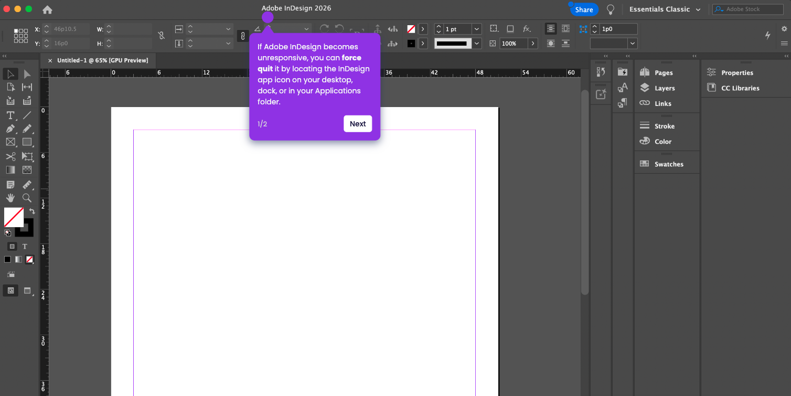Screen dimensions: 791x396
Task: Open control bar gear settings
Action: (x=784, y=29)
